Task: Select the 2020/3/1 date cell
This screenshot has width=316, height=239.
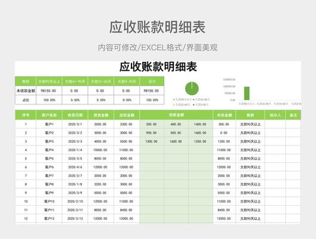Action: pyautogui.click(x=75, y=124)
